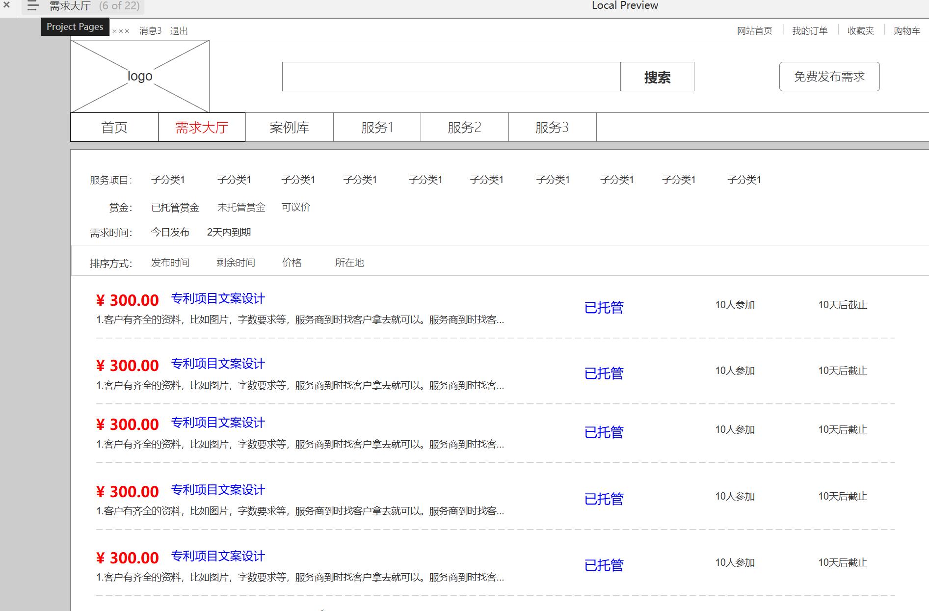
Task: Sort by 价格
Action: [x=292, y=263]
